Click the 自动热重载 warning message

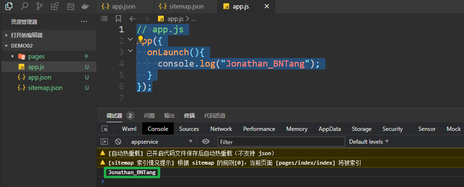[x=192, y=153]
